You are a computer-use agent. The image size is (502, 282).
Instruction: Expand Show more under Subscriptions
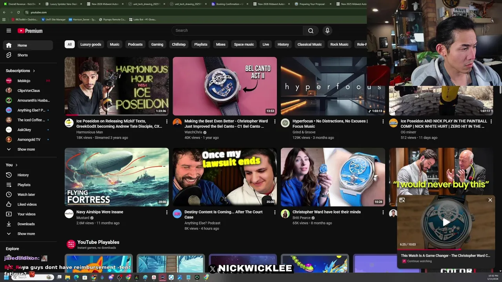pos(27,149)
